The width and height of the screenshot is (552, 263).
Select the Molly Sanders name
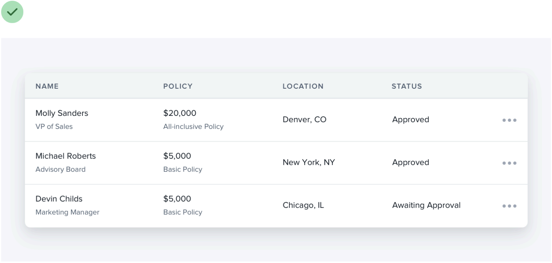tap(62, 113)
